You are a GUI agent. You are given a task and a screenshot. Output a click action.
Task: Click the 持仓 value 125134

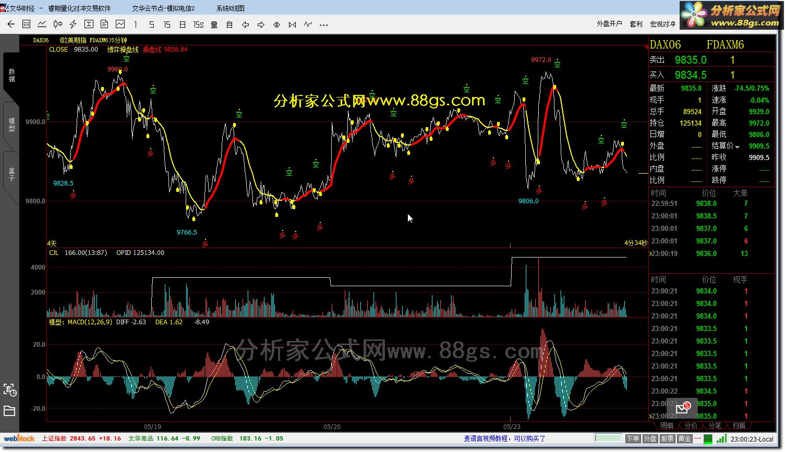[691, 124]
